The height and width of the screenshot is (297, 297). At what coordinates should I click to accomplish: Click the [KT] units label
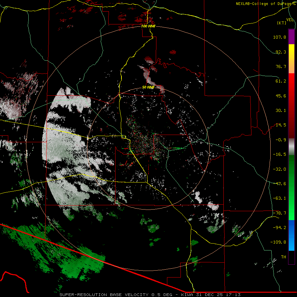[x=282, y=23]
